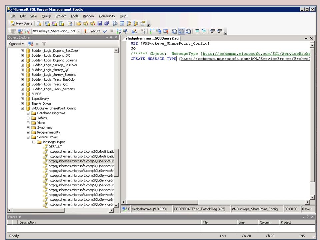Save the query with the floppy disk icon
The height and width of the screenshot is (240, 320).
(x=100, y=23)
